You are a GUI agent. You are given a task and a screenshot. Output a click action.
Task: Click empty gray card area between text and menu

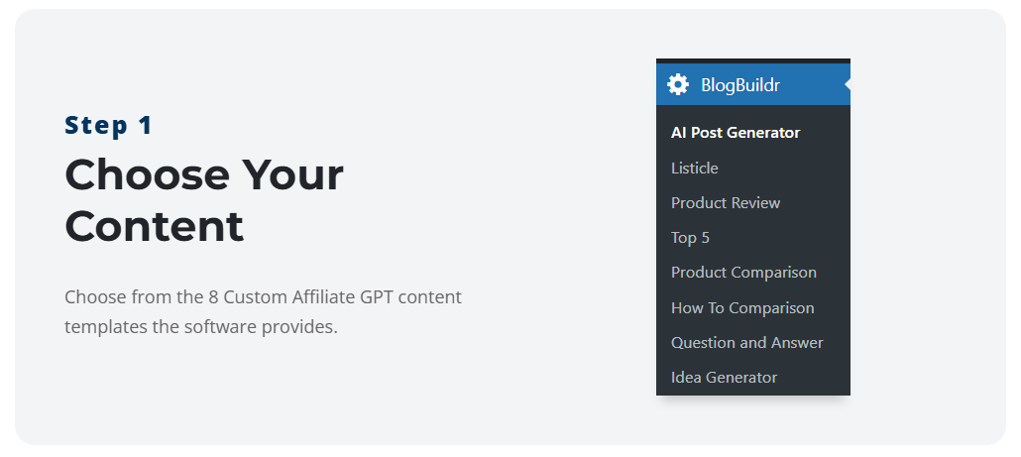tap(560, 228)
